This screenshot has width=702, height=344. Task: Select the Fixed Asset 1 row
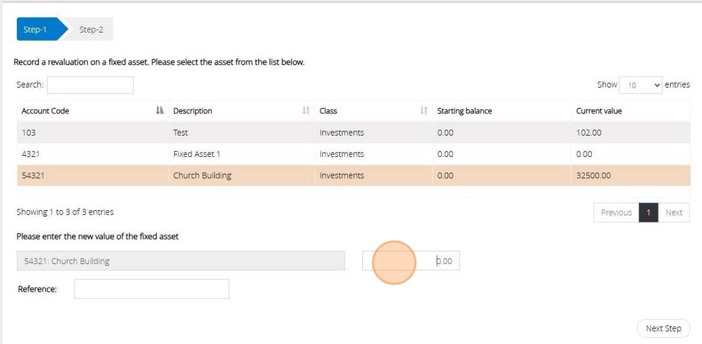pyautogui.click(x=196, y=154)
